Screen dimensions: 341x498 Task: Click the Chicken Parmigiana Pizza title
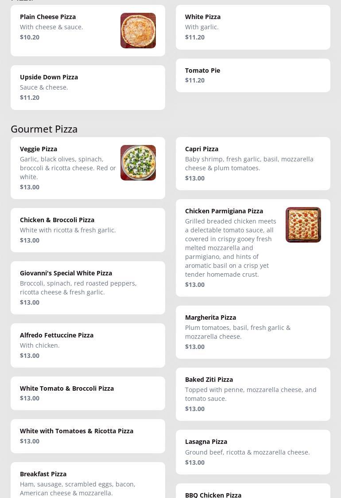(x=224, y=211)
